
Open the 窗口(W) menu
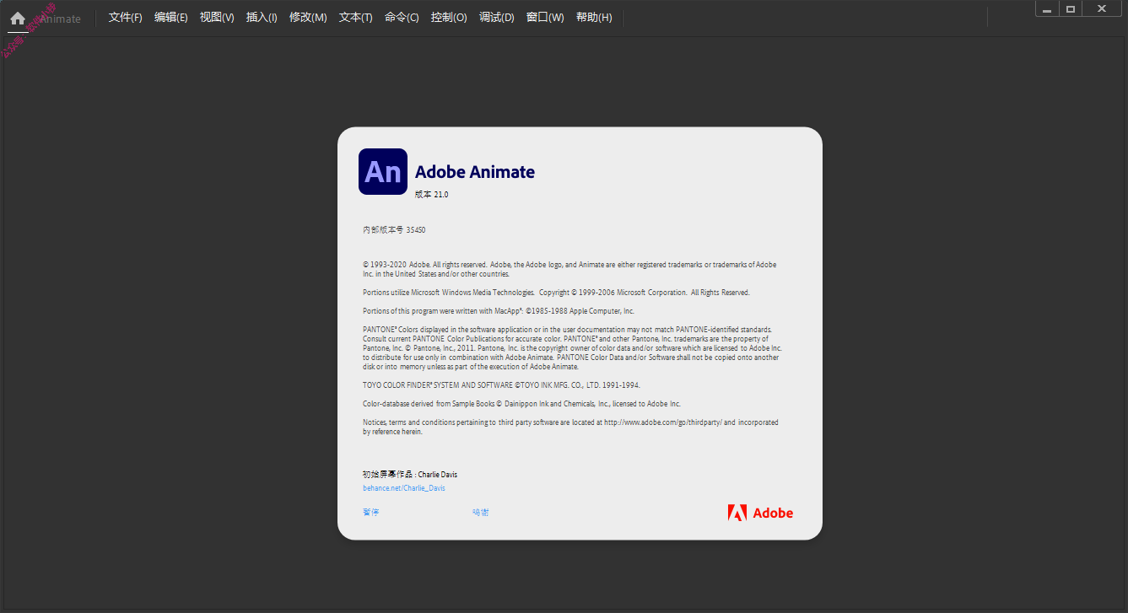point(545,18)
